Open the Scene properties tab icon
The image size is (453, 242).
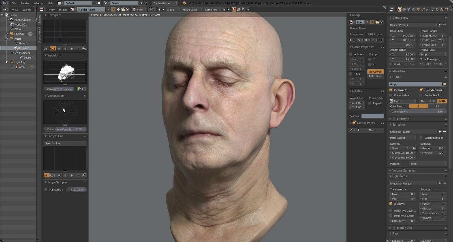(x=409, y=9)
